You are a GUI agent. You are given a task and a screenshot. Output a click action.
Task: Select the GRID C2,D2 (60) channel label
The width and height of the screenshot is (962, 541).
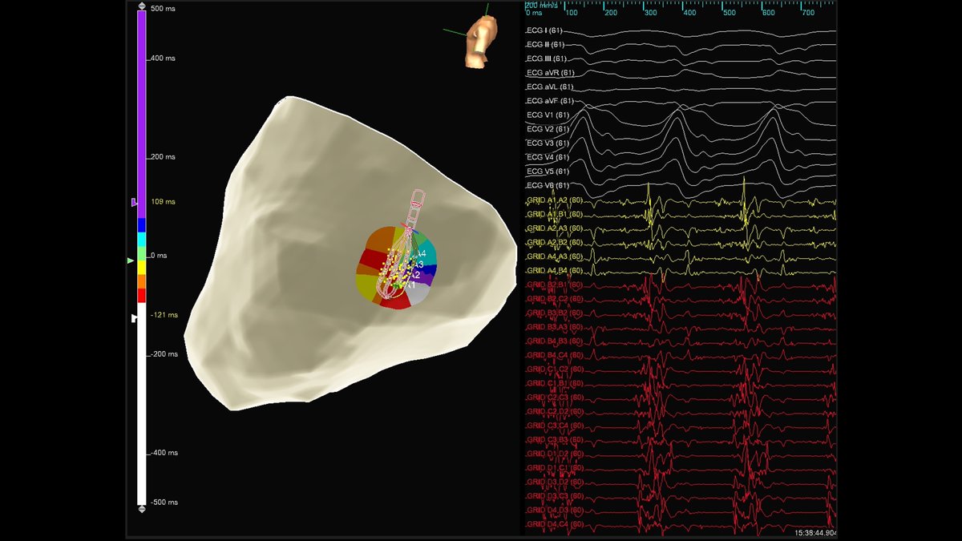(x=554, y=411)
